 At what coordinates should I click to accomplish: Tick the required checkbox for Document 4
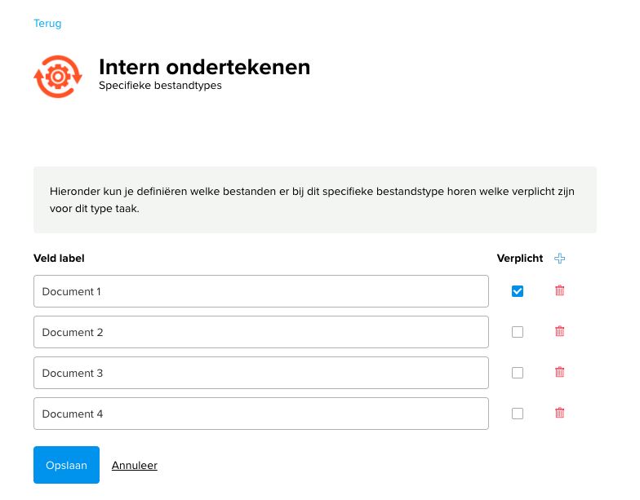click(x=518, y=414)
